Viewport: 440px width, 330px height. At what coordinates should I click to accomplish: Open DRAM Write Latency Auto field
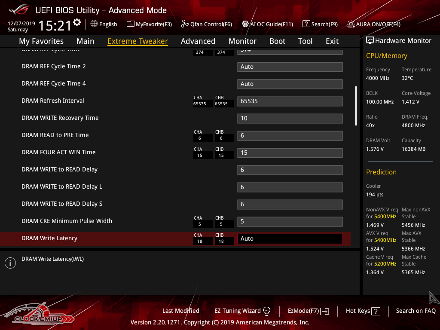(290, 239)
